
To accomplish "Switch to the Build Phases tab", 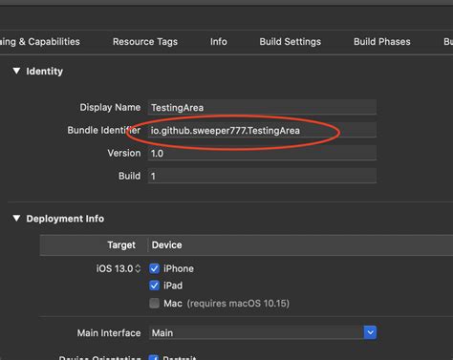I will coord(382,42).
